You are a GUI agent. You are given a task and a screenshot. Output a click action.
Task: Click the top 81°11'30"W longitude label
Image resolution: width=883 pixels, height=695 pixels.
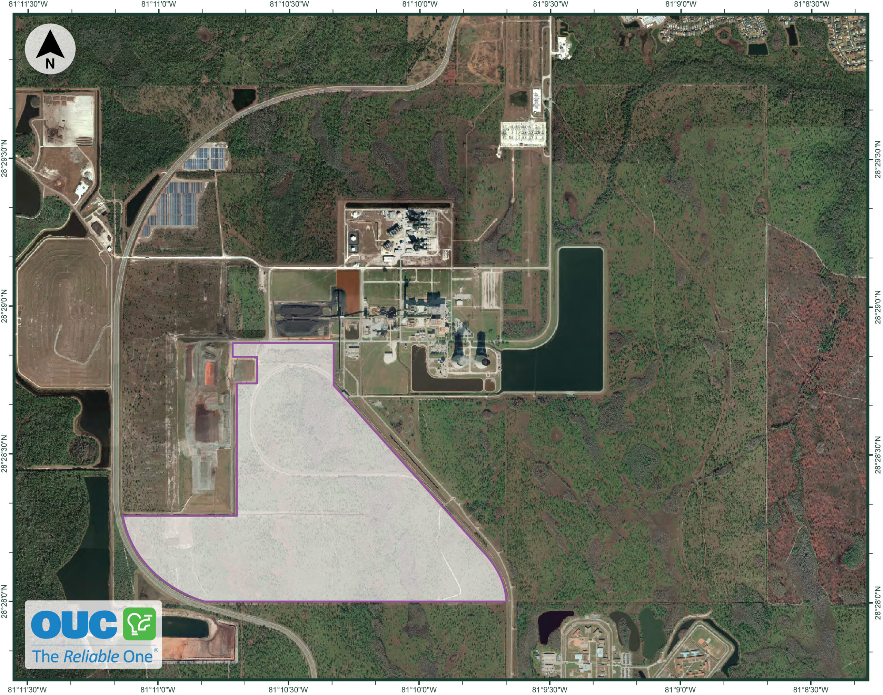click(28, 4)
